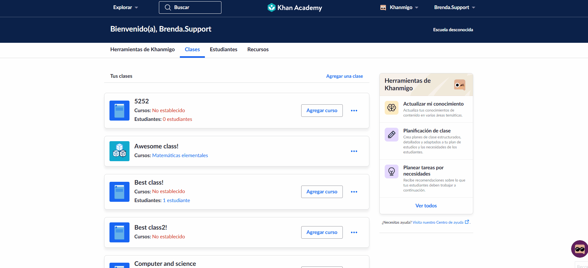This screenshot has width=588, height=268.
Task: Open the floating Khanmigo chat avatar
Action: point(580,249)
